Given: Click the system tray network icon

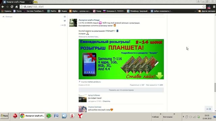Looking at the screenshot, I should point(194,117).
